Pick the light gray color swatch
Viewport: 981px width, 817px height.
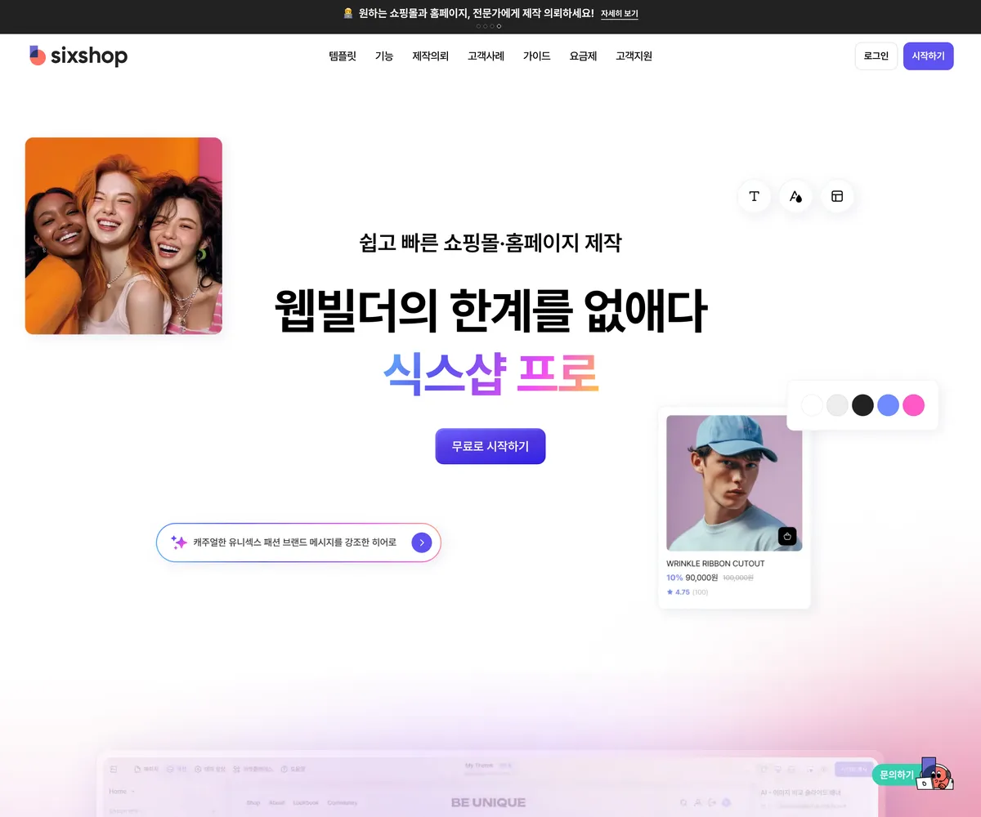click(x=838, y=405)
